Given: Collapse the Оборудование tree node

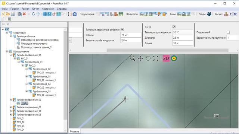Looking at the screenshot, I should [x=7, y=51].
